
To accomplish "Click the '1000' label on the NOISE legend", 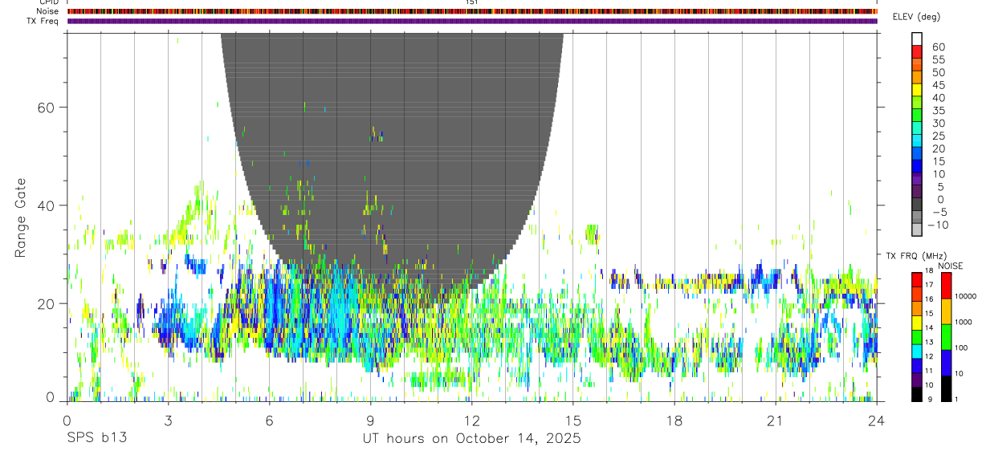I will [x=964, y=323].
